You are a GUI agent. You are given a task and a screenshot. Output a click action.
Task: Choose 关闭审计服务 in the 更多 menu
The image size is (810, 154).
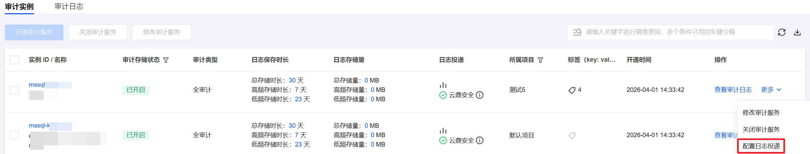(x=761, y=129)
